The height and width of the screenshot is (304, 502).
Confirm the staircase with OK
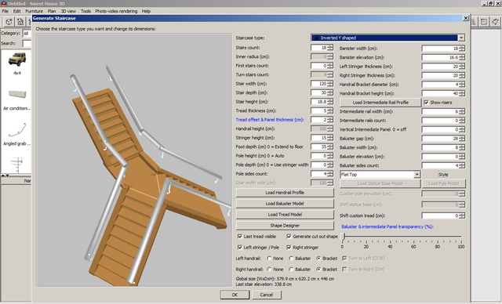coord(235,295)
